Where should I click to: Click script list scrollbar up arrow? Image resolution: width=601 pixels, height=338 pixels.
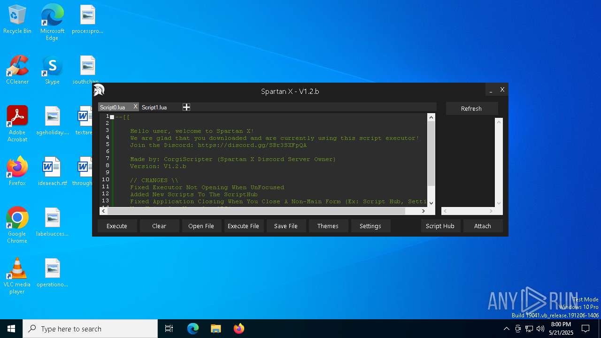pos(499,122)
